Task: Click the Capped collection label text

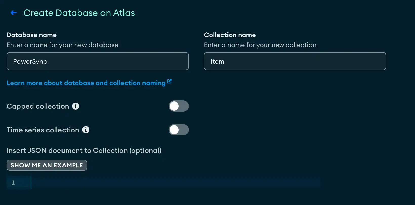Action: pos(38,106)
